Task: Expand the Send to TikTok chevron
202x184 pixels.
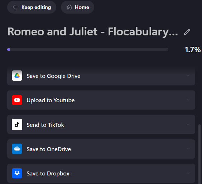Action: coord(188,124)
